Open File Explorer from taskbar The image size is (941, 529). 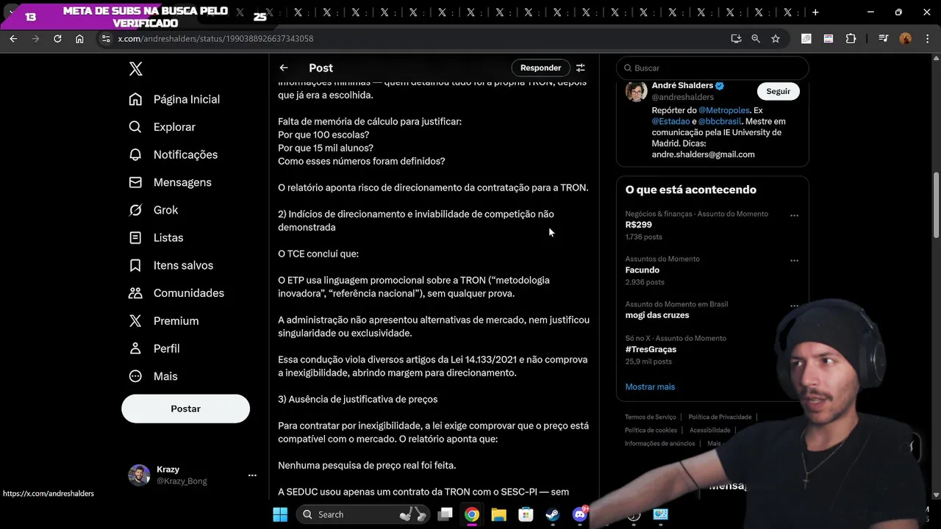point(498,514)
